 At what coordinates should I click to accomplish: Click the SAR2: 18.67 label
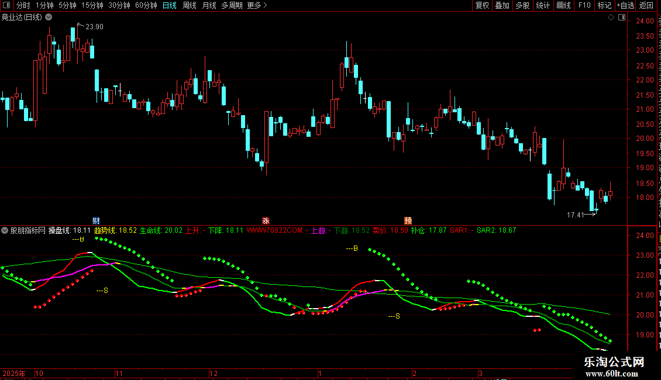coord(496,230)
